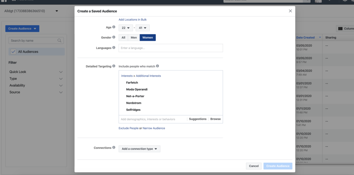Click the Columns icon button
Screen dimensions: 354x175
click(345, 29)
